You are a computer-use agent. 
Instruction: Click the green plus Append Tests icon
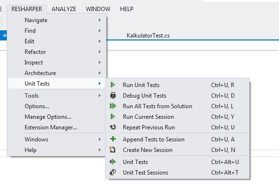113,139
